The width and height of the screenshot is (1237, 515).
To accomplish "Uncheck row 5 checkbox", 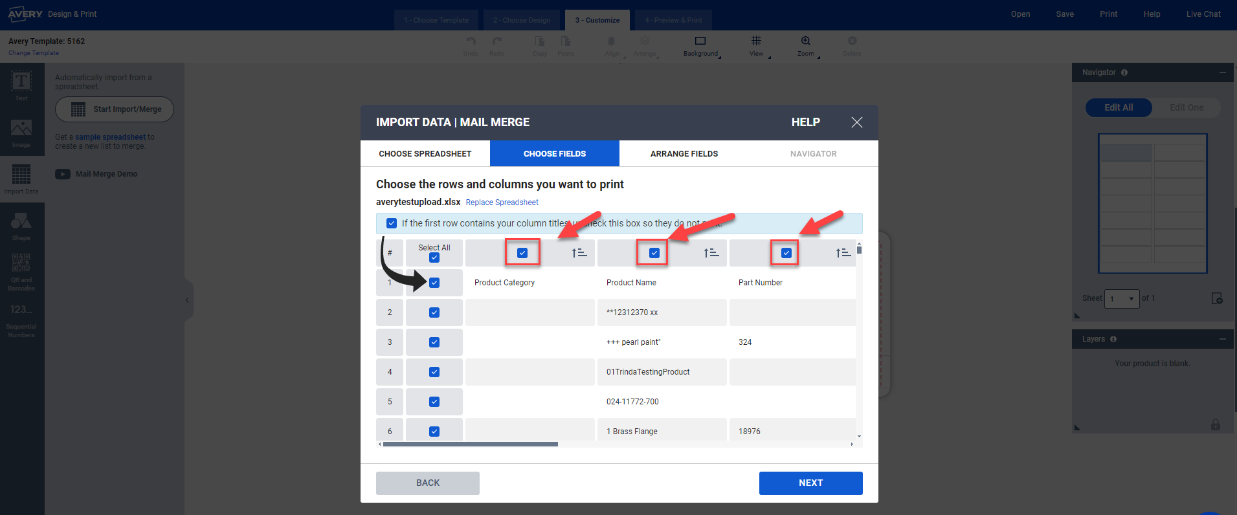I will click(434, 402).
